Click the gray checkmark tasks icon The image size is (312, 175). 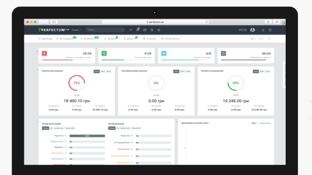pyautogui.click(x=223, y=53)
